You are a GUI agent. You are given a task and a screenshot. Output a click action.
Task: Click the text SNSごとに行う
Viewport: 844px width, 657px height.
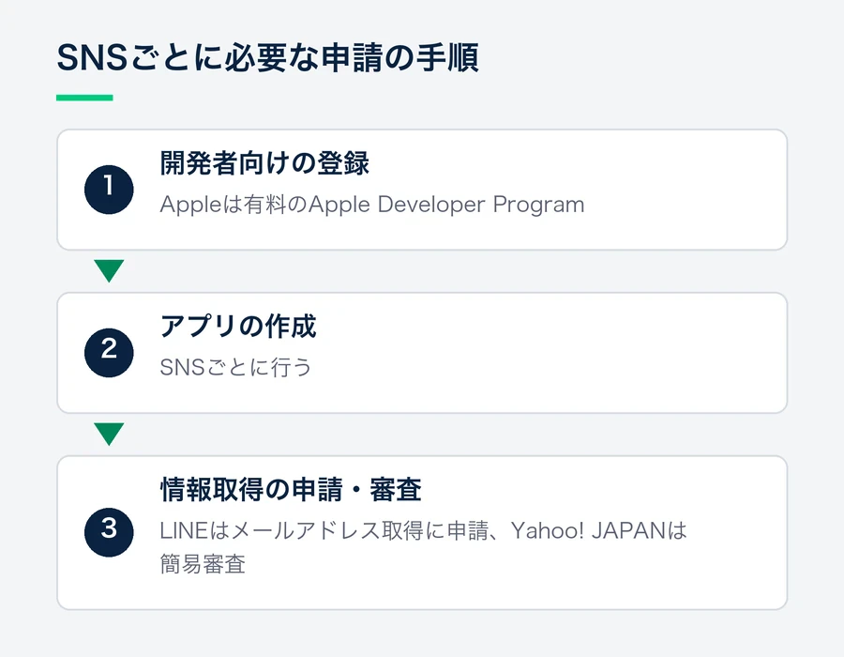235,368
